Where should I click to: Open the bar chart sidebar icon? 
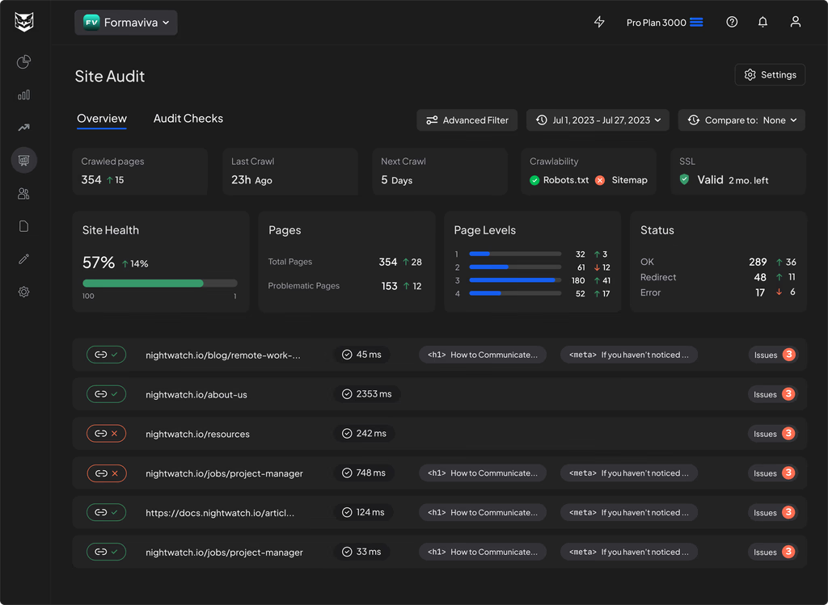[x=23, y=95]
